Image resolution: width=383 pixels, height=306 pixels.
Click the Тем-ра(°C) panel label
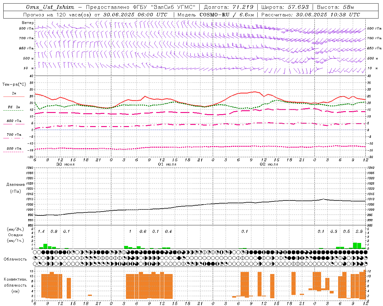click(x=14, y=85)
